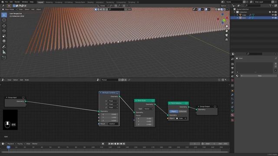
Task: Play the animation in reverse
Action: pyautogui.click(x=115, y=144)
